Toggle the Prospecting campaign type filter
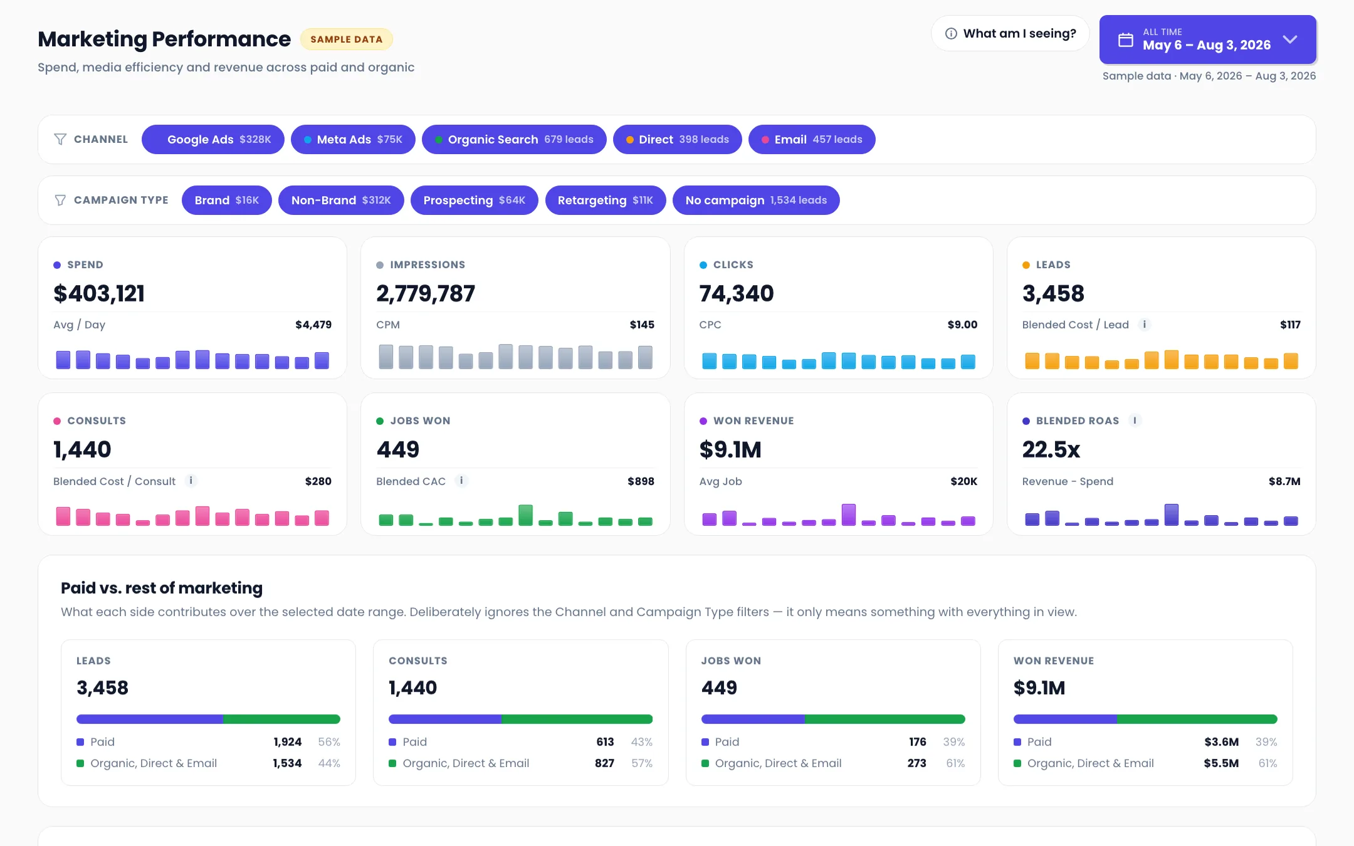This screenshot has height=846, width=1354. point(475,200)
